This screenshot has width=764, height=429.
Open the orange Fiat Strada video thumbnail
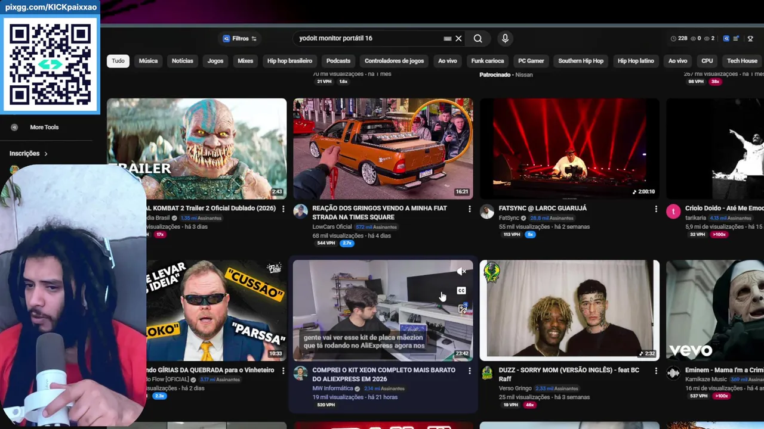coord(383,148)
